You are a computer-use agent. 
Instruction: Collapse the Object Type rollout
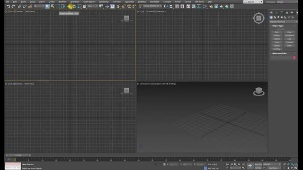pos(278,25)
